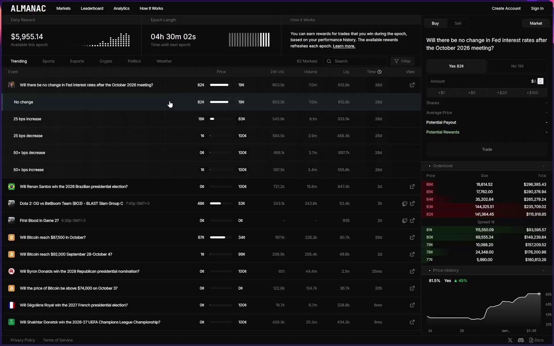Select the No 19¢ outcome
Viewport: 554px width, 346px height.
click(x=518, y=66)
